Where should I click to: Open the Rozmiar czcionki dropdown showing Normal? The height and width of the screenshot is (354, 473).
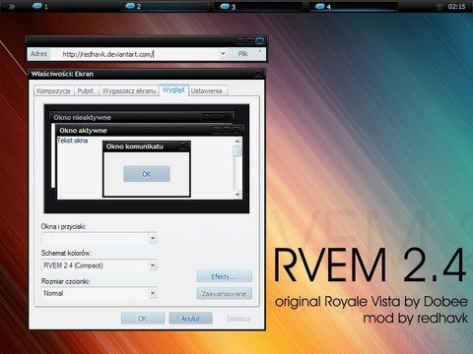pyautogui.click(x=99, y=293)
